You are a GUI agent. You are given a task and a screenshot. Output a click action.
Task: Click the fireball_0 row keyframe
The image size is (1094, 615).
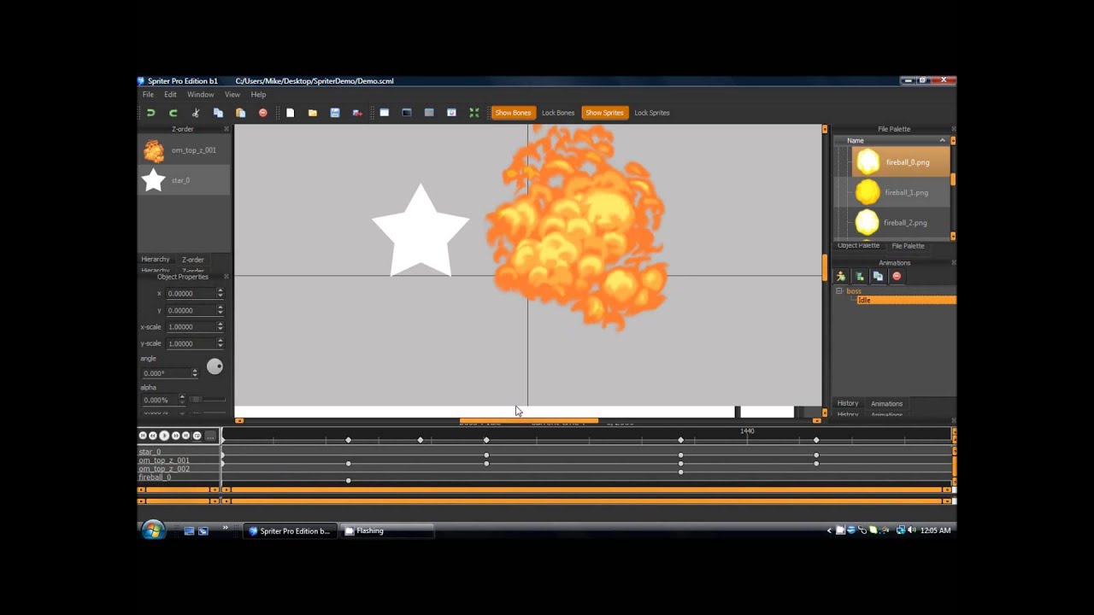click(349, 481)
